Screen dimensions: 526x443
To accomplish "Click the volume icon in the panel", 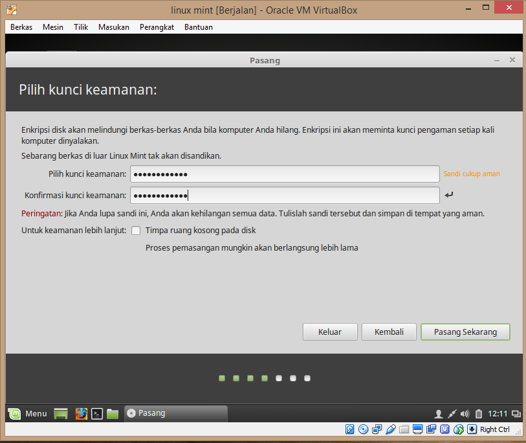I will [x=464, y=414].
